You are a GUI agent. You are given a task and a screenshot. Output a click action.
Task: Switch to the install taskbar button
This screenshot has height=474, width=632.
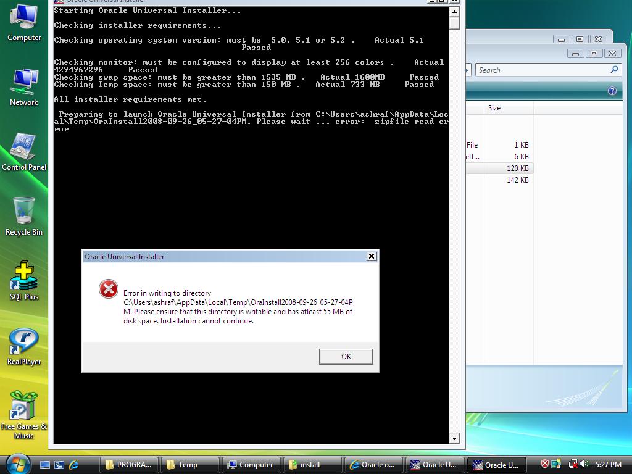point(312,465)
